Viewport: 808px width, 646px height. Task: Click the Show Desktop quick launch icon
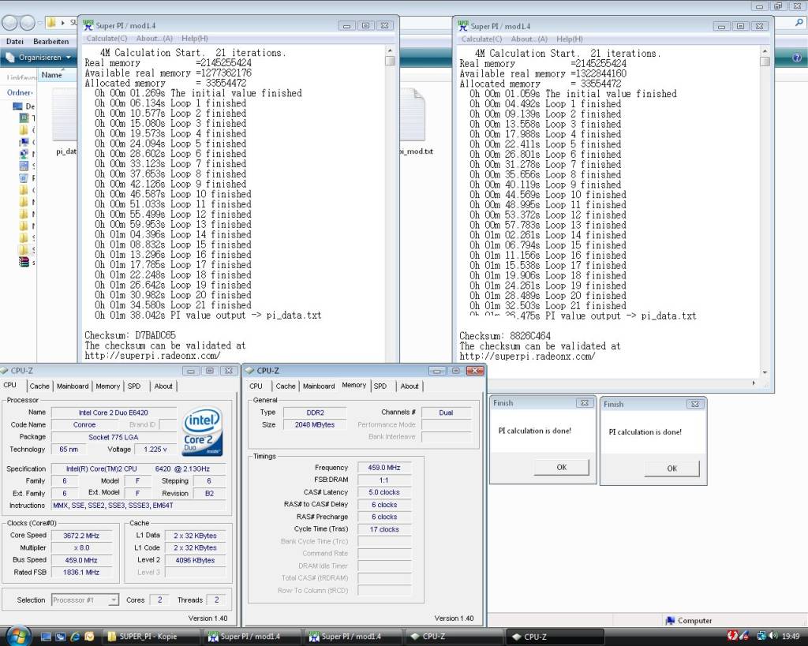pos(46,637)
